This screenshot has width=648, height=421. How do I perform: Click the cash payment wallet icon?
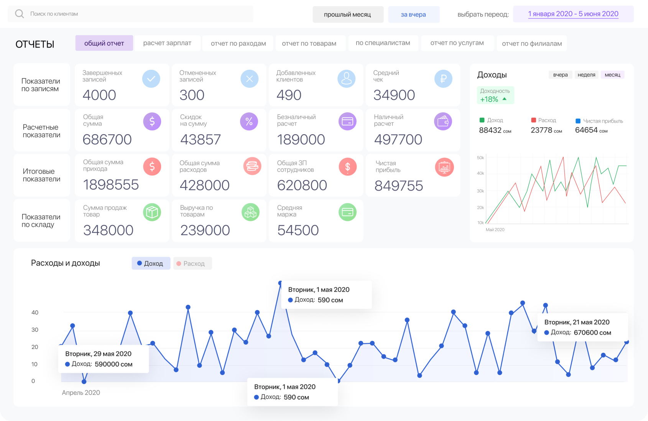click(443, 122)
